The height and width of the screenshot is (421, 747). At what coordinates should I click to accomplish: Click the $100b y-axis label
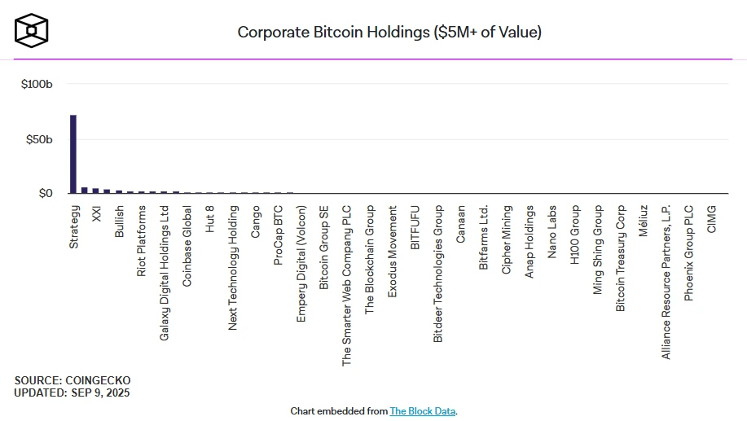(x=37, y=84)
